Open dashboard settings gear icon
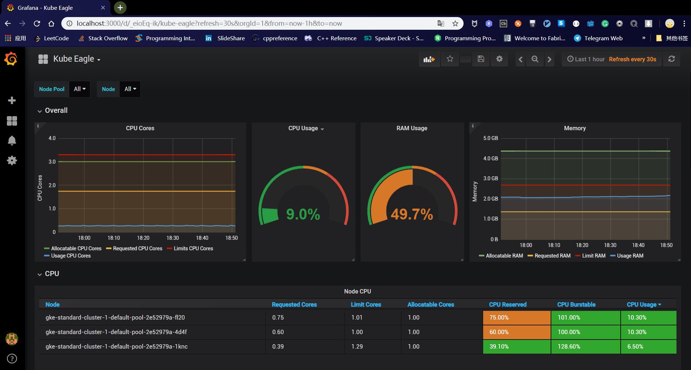691x370 pixels. pos(499,59)
